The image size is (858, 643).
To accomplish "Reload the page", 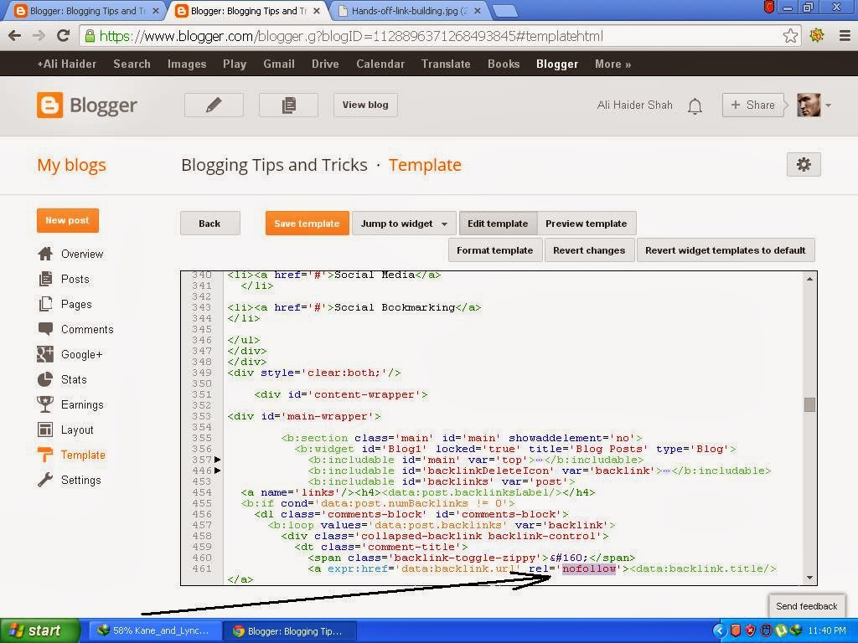I will (64, 36).
